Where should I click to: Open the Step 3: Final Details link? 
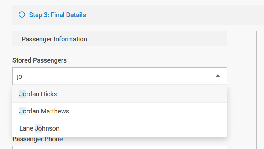click(x=57, y=15)
